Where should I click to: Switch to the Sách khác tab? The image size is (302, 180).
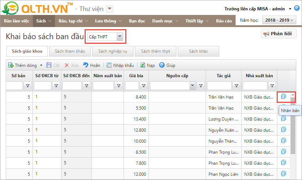pyautogui.click(x=198, y=51)
